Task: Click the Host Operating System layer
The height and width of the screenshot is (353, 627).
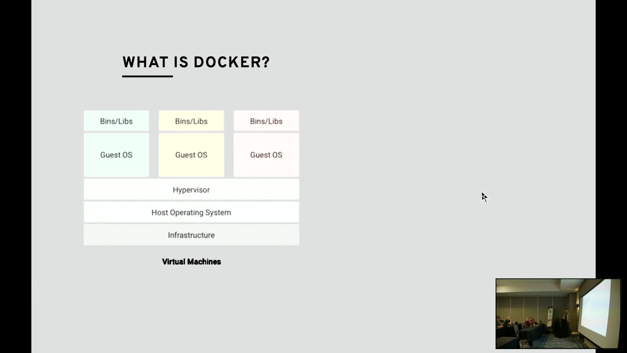Action: click(191, 212)
